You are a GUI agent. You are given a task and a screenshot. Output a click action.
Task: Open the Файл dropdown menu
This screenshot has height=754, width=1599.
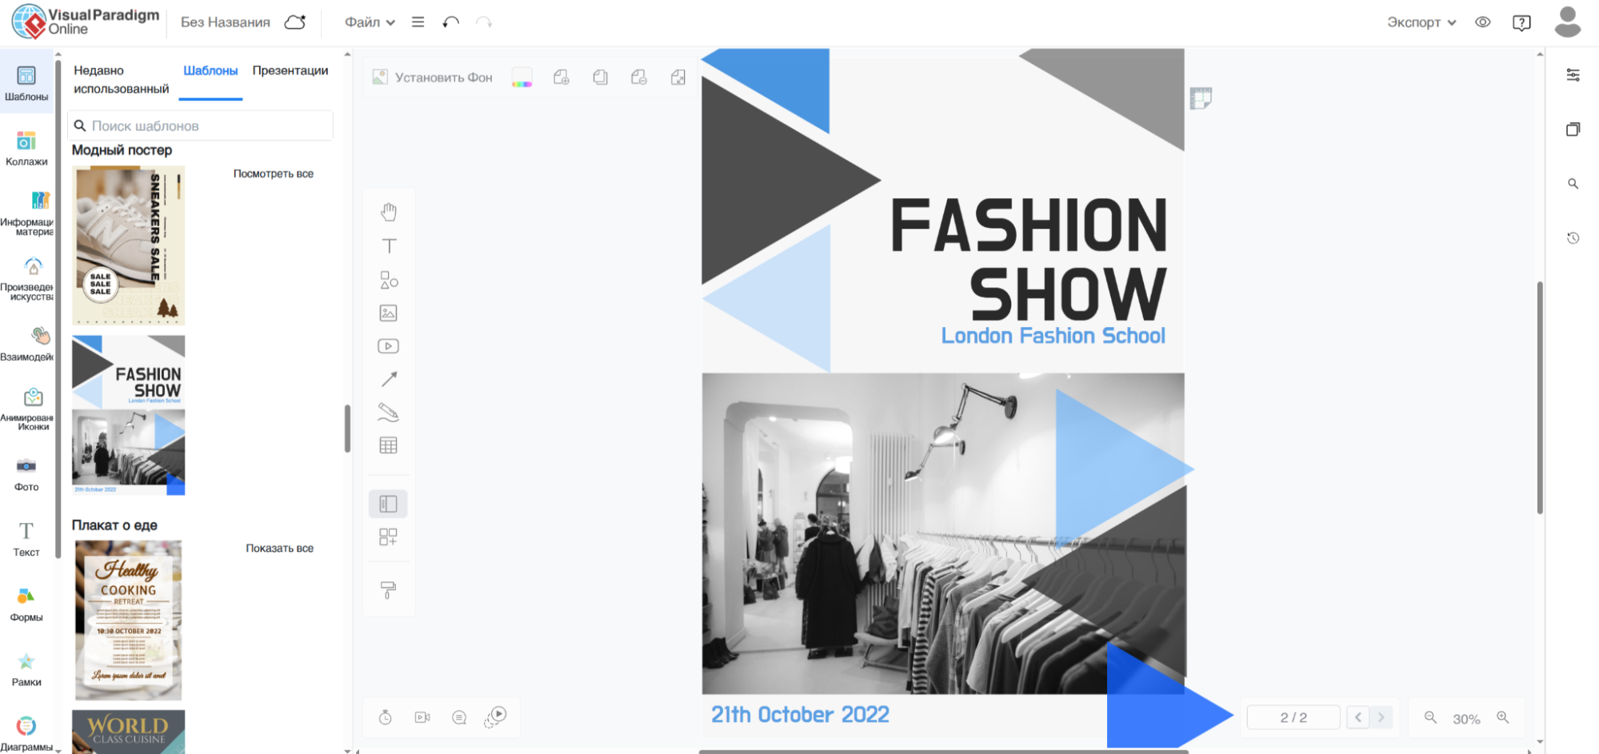coord(370,22)
